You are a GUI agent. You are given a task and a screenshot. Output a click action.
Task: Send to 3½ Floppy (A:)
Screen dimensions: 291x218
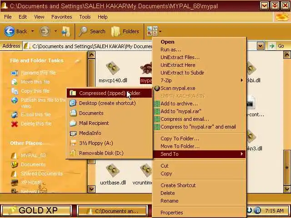[x=110, y=143]
